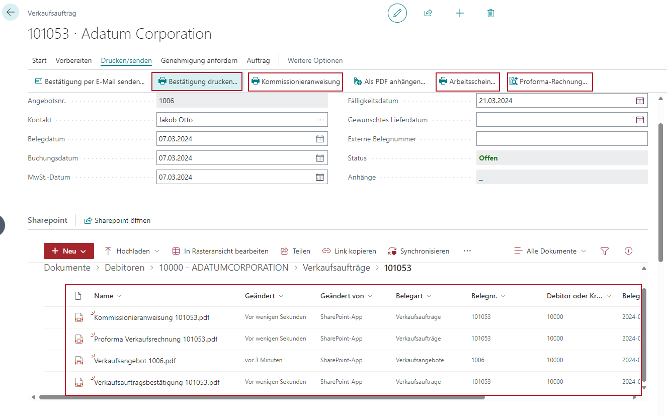Open calendar picker for Gewünschtes Lieferdatum
Image resolution: width=667 pixels, height=416 pixels.
640,120
